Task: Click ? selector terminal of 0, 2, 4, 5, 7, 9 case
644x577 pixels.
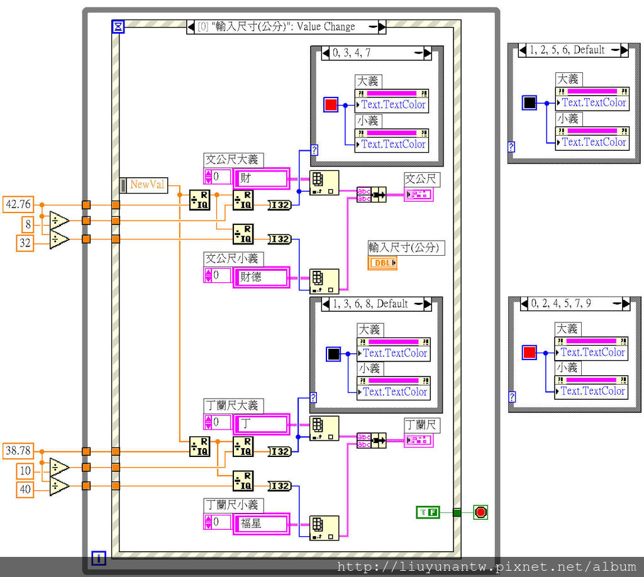Action: coord(512,397)
